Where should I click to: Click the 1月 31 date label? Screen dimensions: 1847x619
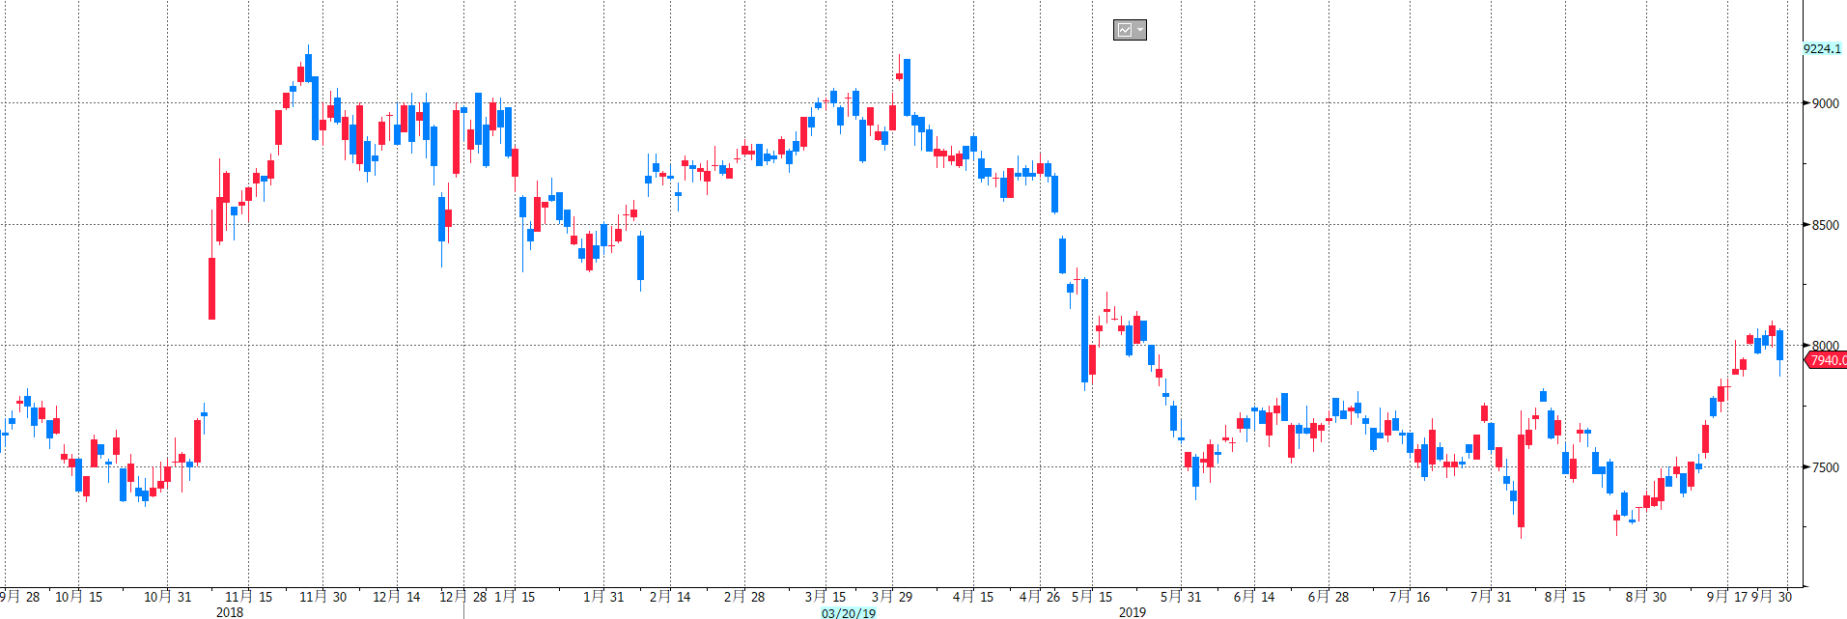pyautogui.click(x=603, y=597)
